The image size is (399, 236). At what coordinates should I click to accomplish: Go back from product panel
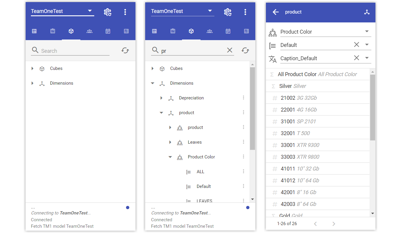tap(276, 12)
